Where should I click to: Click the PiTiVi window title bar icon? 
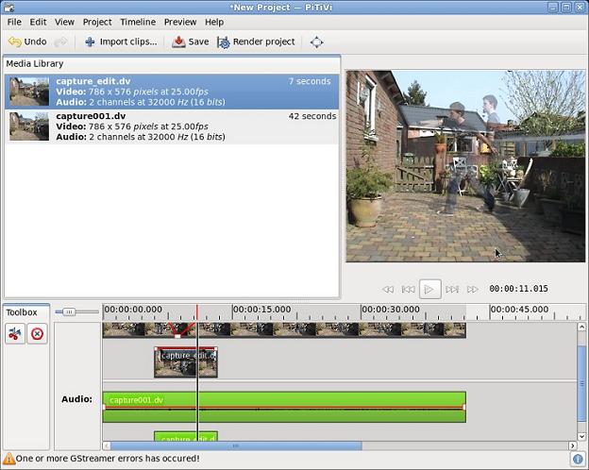tap(8, 8)
